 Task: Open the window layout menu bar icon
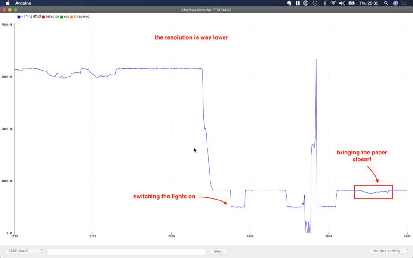(x=298, y=3)
